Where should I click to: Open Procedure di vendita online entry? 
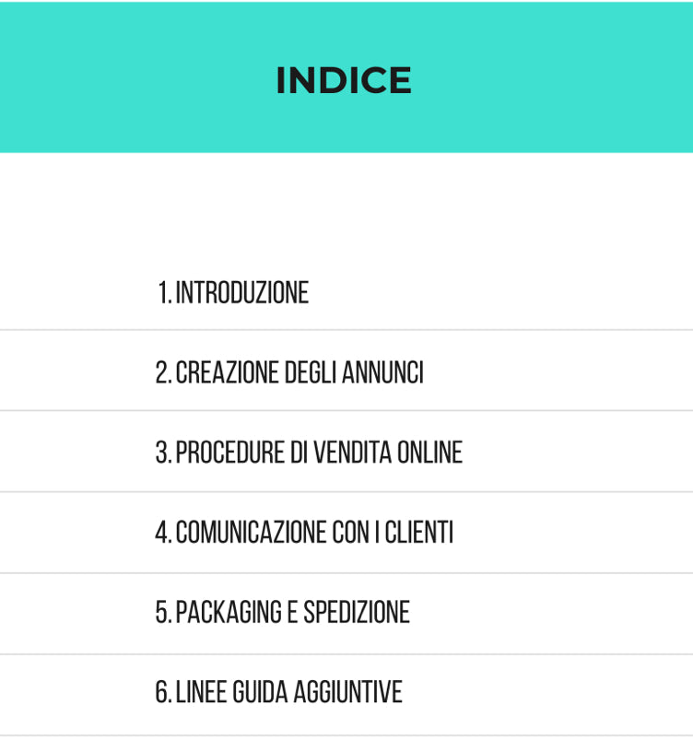click(318, 452)
